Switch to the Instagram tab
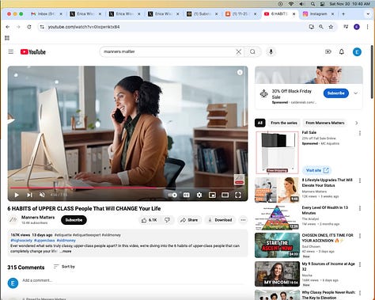 click(318, 14)
